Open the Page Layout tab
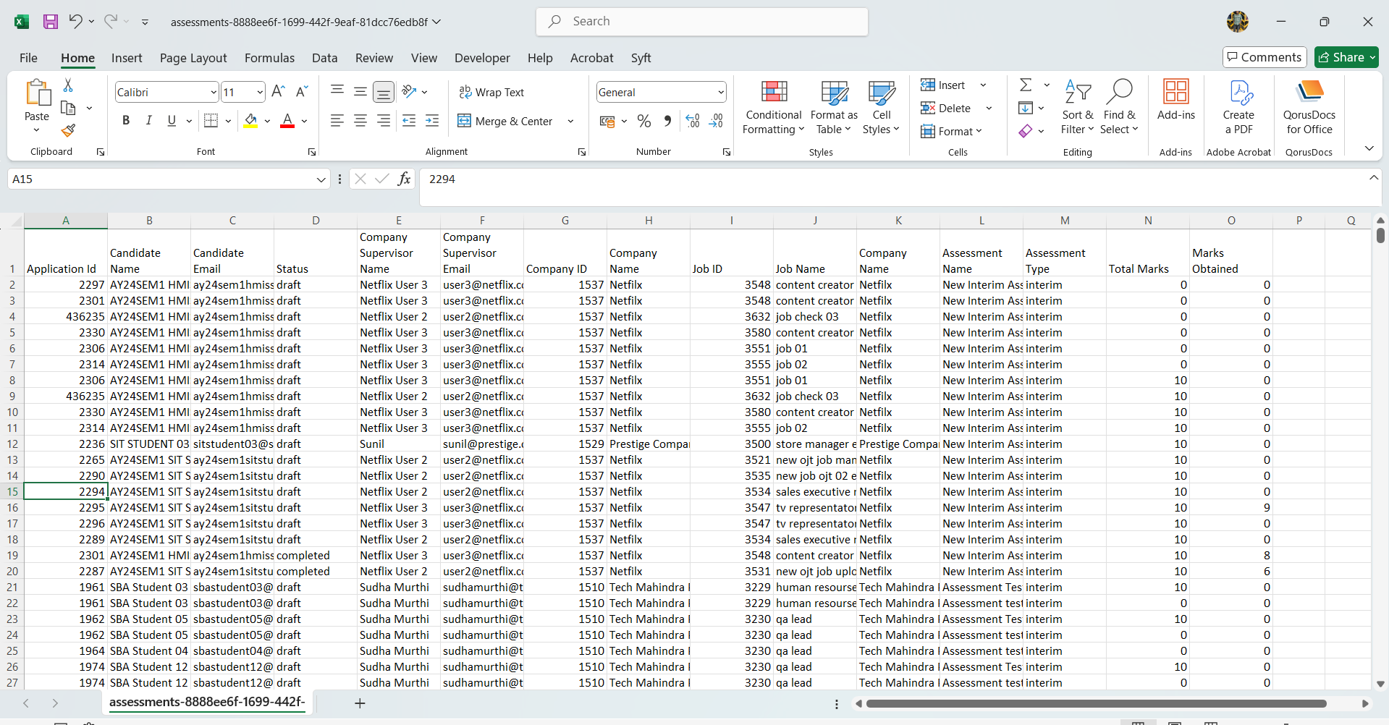This screenshot has height=725, width=1389. (193, 58)
